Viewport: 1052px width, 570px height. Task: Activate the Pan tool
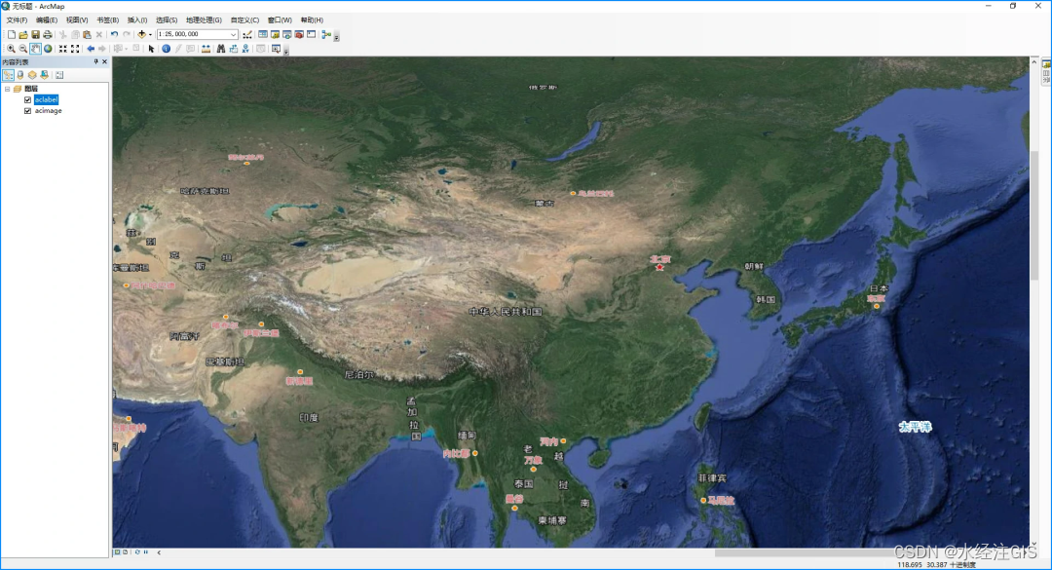point(33,49)
